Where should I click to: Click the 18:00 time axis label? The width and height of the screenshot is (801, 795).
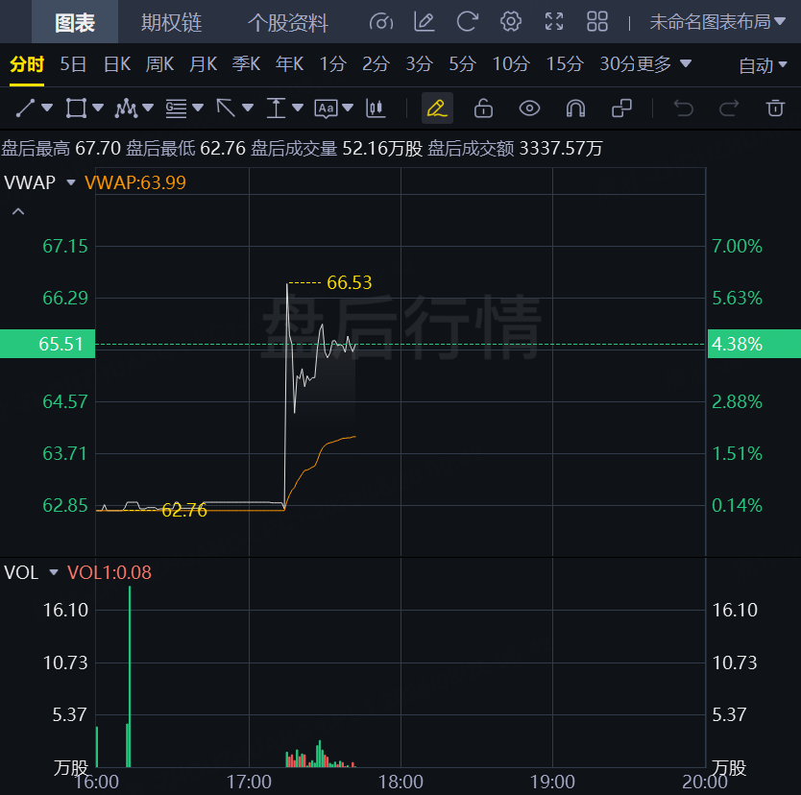coord(400,782)
